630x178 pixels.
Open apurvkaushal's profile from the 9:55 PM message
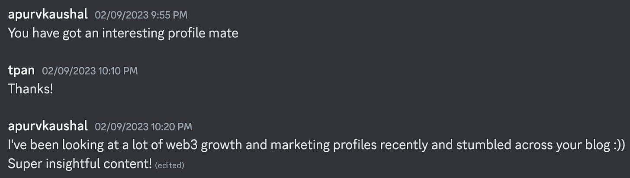tap(48, 15)
